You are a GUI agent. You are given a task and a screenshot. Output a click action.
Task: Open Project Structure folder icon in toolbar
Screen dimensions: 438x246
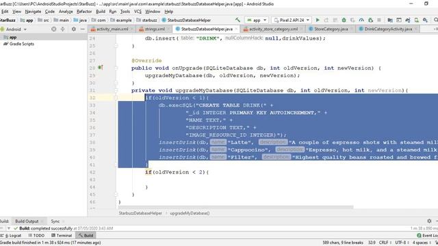pos(390,20)
